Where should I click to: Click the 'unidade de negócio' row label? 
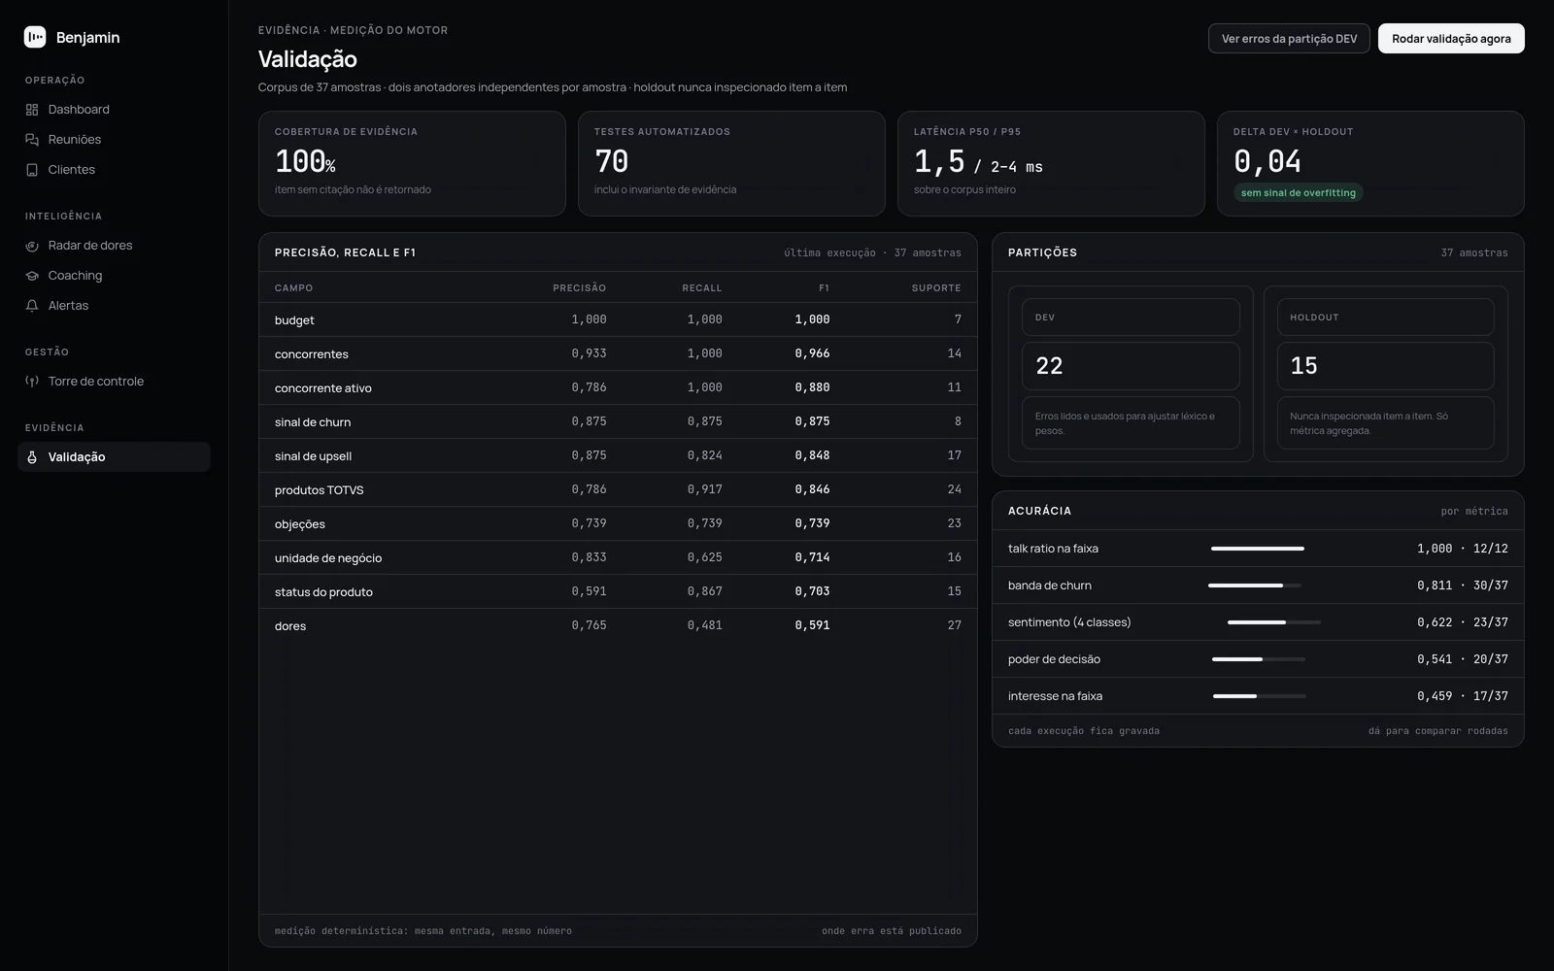pos(328,558)
